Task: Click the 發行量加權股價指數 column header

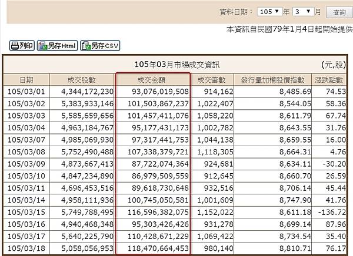Action: tap(272, 80)
